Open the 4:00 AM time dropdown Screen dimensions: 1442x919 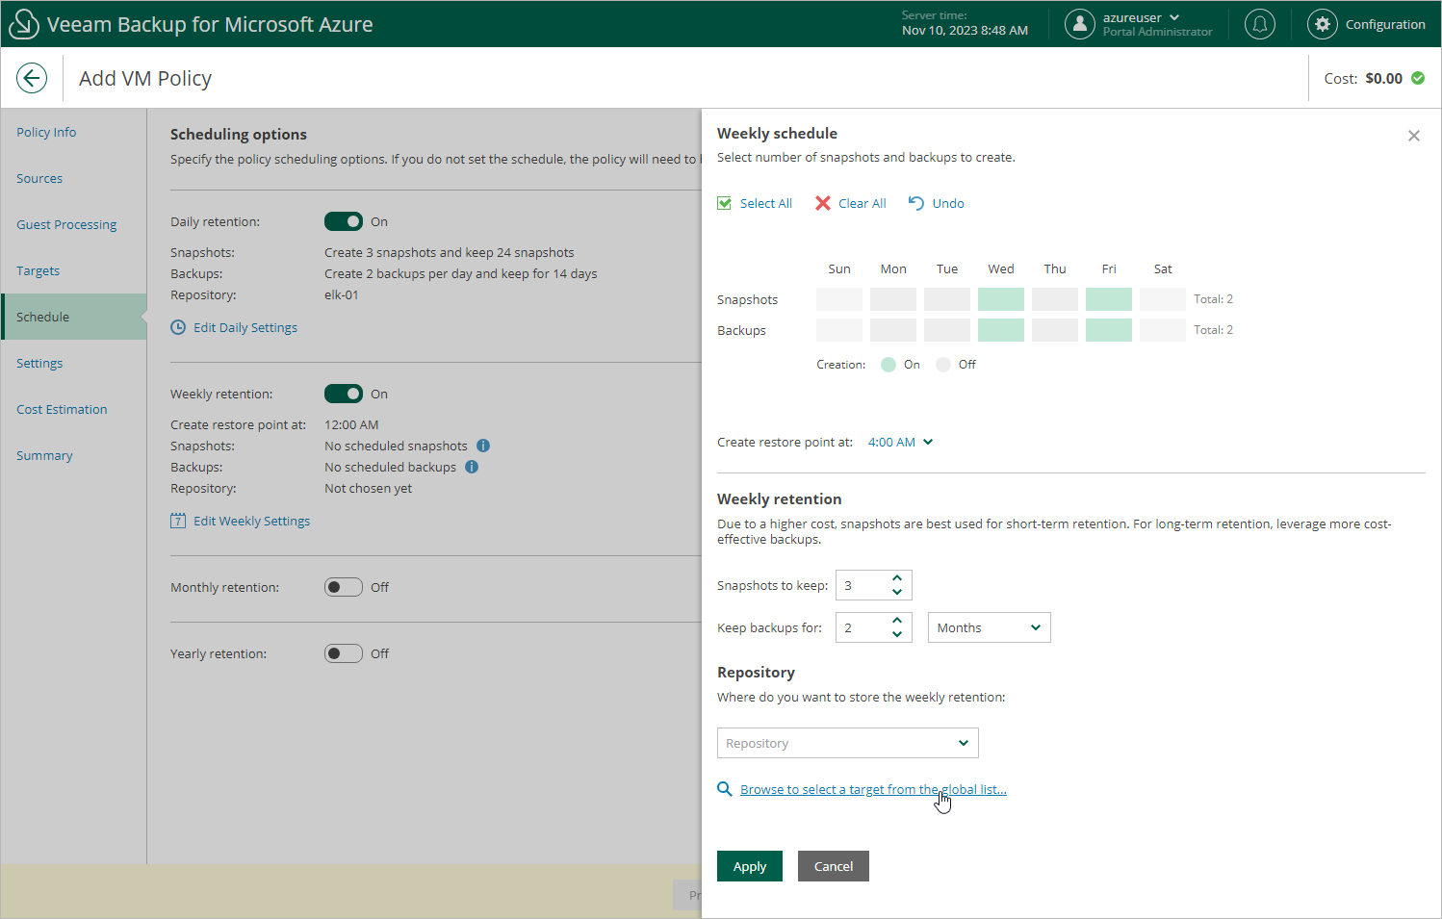(x=901, y=442)
